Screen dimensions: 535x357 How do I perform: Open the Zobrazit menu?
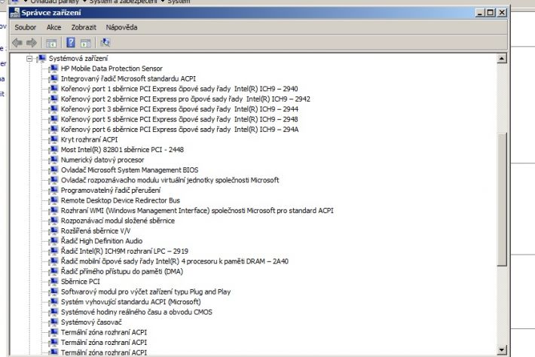coord(84,27)
